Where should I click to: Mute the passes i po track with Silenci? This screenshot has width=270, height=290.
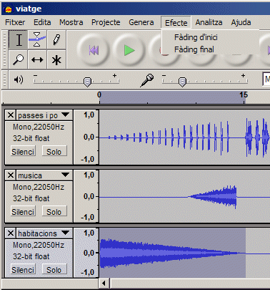[23, 152]
